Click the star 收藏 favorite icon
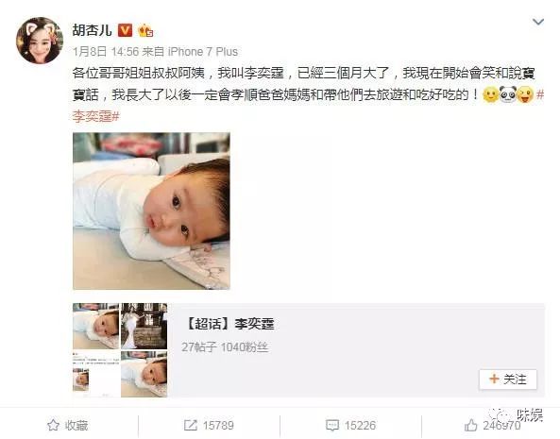 [x=53, y=425]
